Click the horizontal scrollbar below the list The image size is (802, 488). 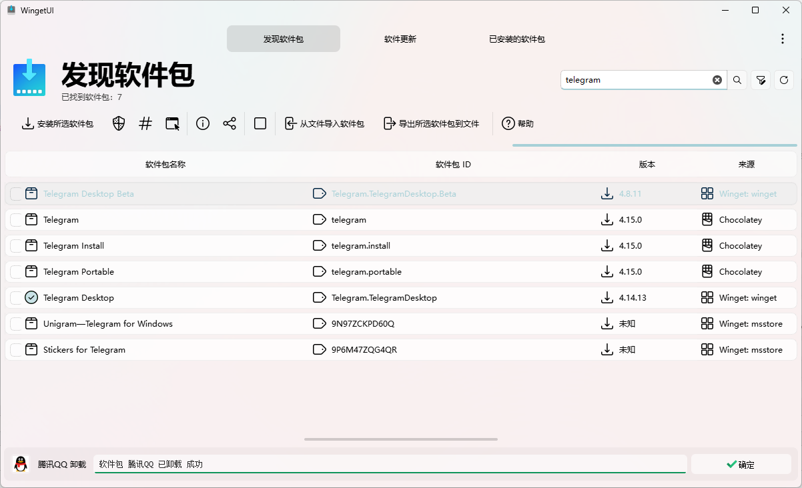click(401, 439)
